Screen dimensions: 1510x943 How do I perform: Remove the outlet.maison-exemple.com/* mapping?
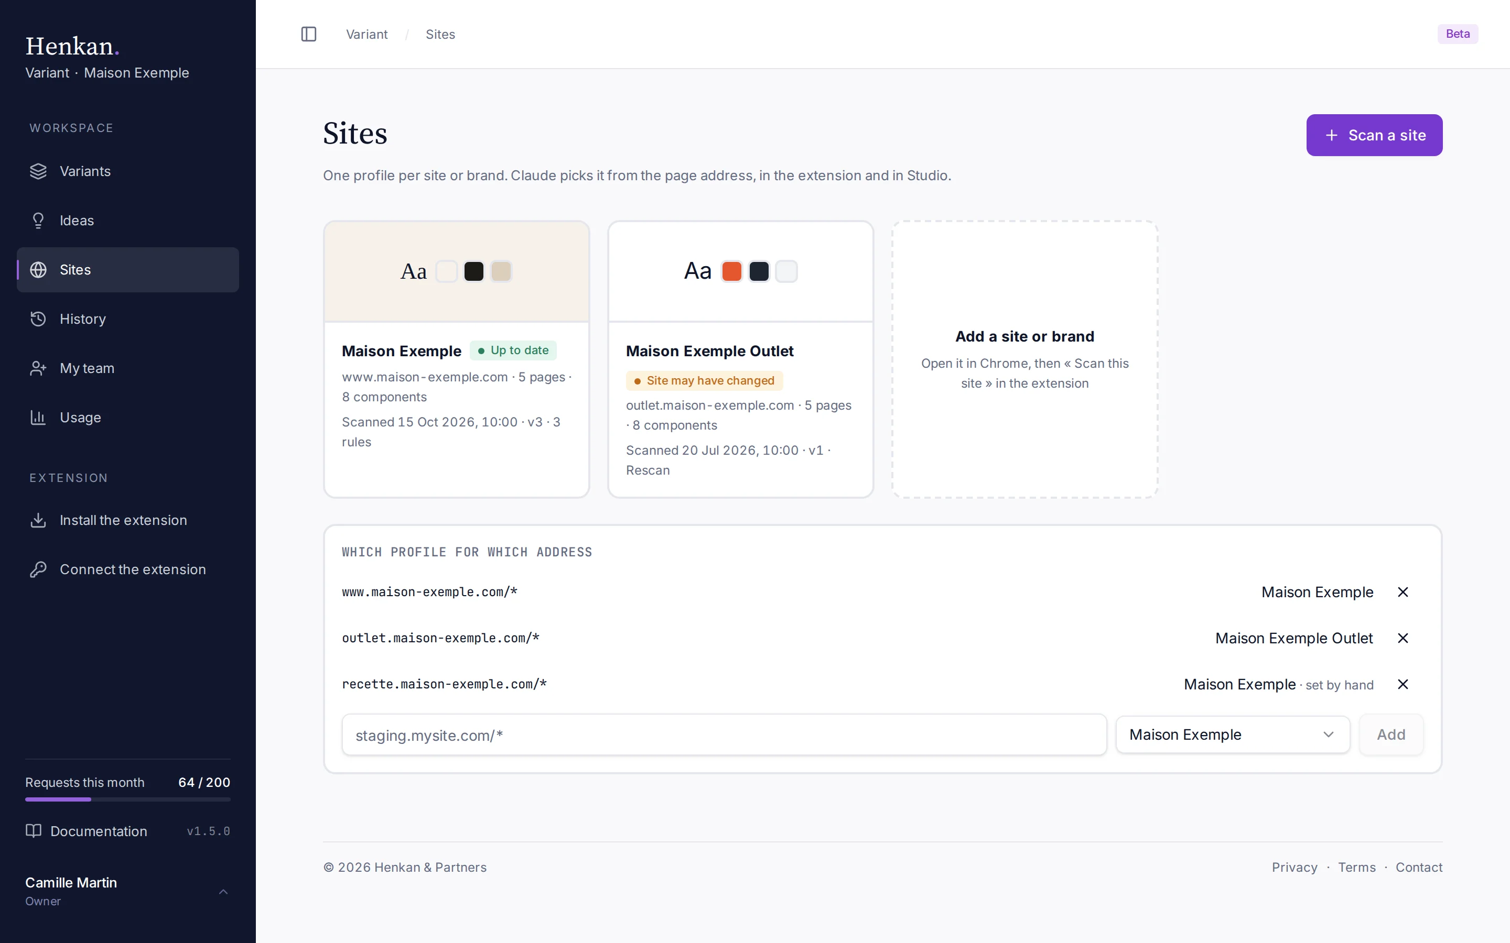[1403, 638]
